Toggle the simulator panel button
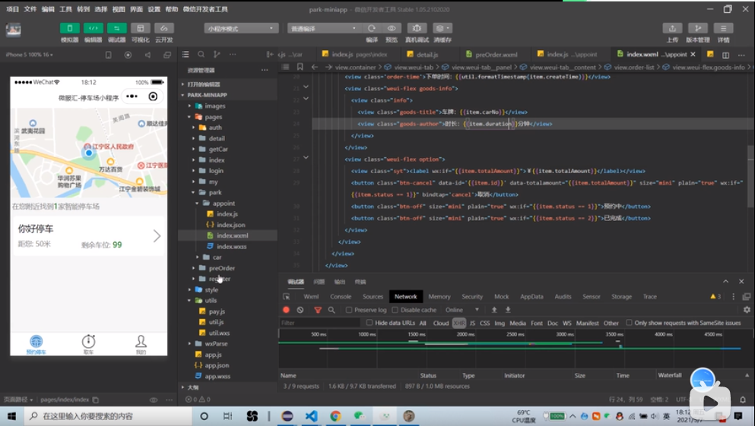Screen dimensions: 755x426 pyautogui.click(x=69, y=28)
